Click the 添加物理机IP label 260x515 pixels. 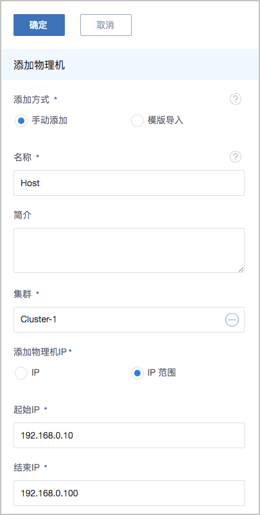[40, 352]
